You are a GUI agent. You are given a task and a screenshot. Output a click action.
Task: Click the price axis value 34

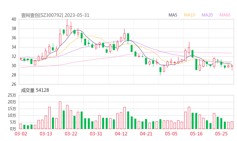pyautogui.click(x=14, y=47)
